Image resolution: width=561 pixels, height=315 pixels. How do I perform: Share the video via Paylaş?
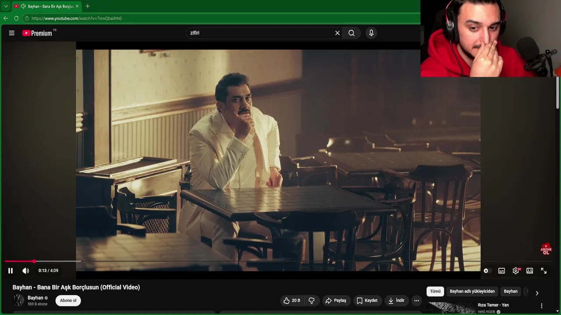336,301
